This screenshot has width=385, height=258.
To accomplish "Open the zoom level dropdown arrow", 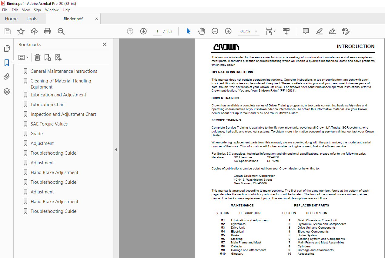I will pyautogui.click(x=256, y=31).
